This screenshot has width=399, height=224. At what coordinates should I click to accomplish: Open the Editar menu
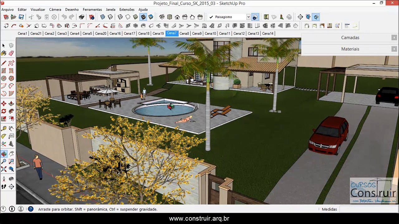(22, 10)
